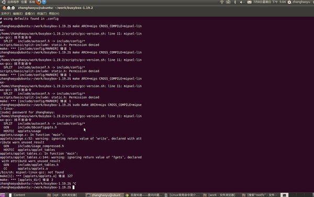Viewport: 314px width, 197px height.
Task: Open the Ubuntu logo in top panel
Action: (x=4, y=2)
